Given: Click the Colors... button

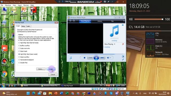Looking at the screenshot, I should [x=41, y=69].
